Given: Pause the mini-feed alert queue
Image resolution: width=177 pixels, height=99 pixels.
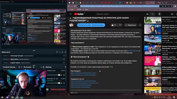Looking at the screenshot, I should (60, 52).
